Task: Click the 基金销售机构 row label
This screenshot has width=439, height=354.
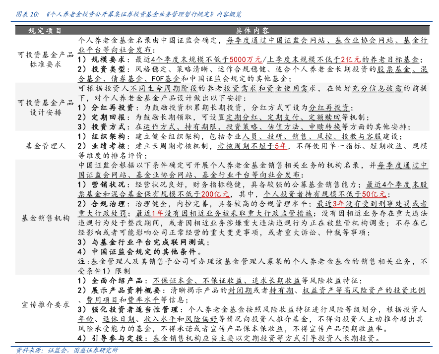Action: tap(45, 218)
